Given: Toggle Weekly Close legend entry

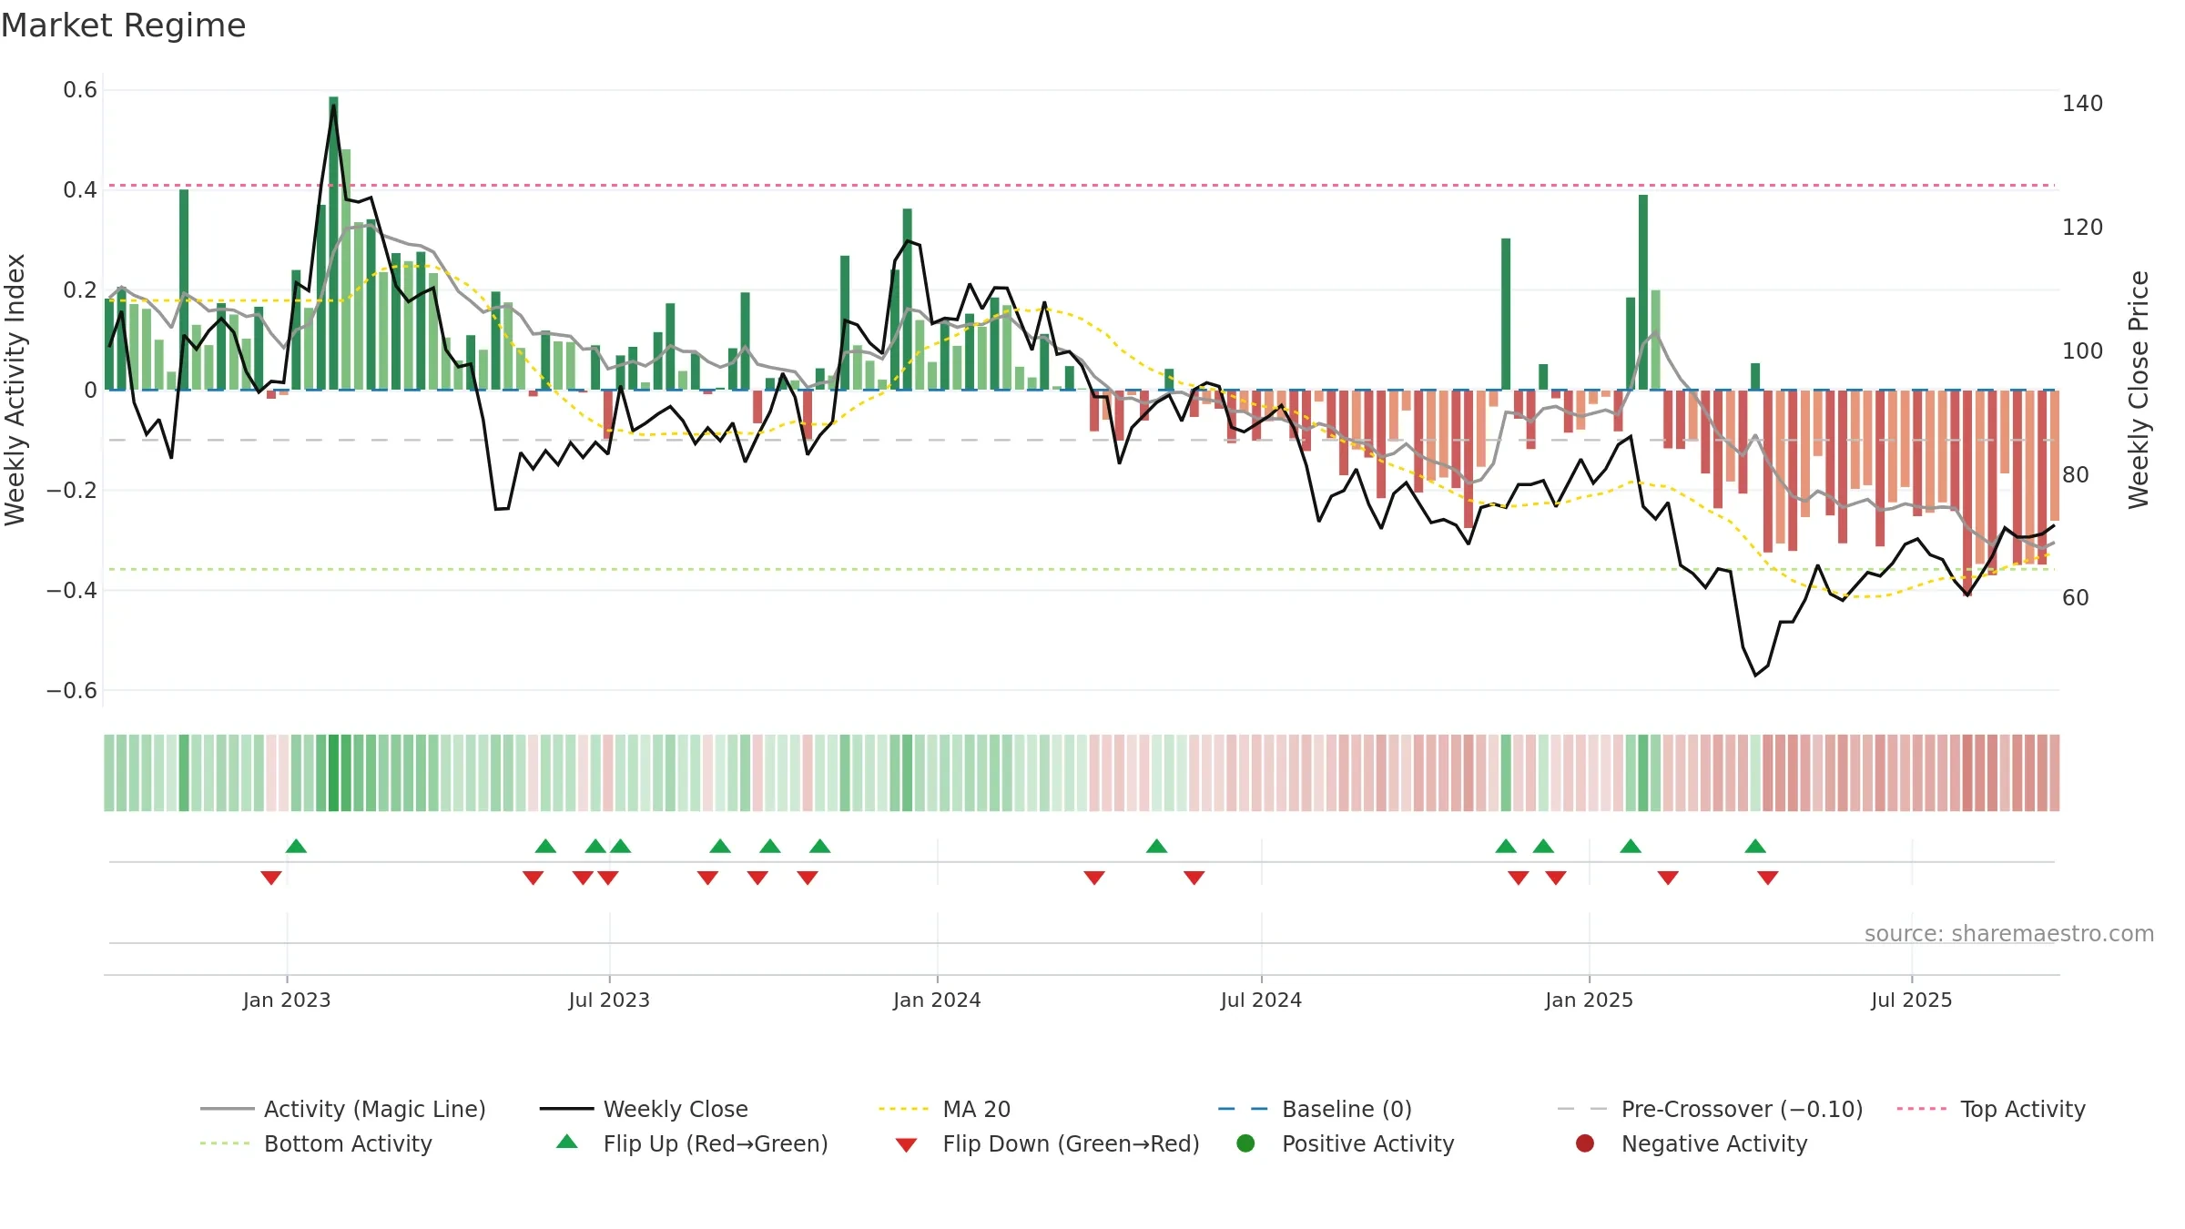Looking at the screenshot, I should [x=644, y=1109].
